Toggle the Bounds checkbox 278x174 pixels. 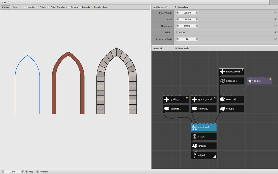80,7
